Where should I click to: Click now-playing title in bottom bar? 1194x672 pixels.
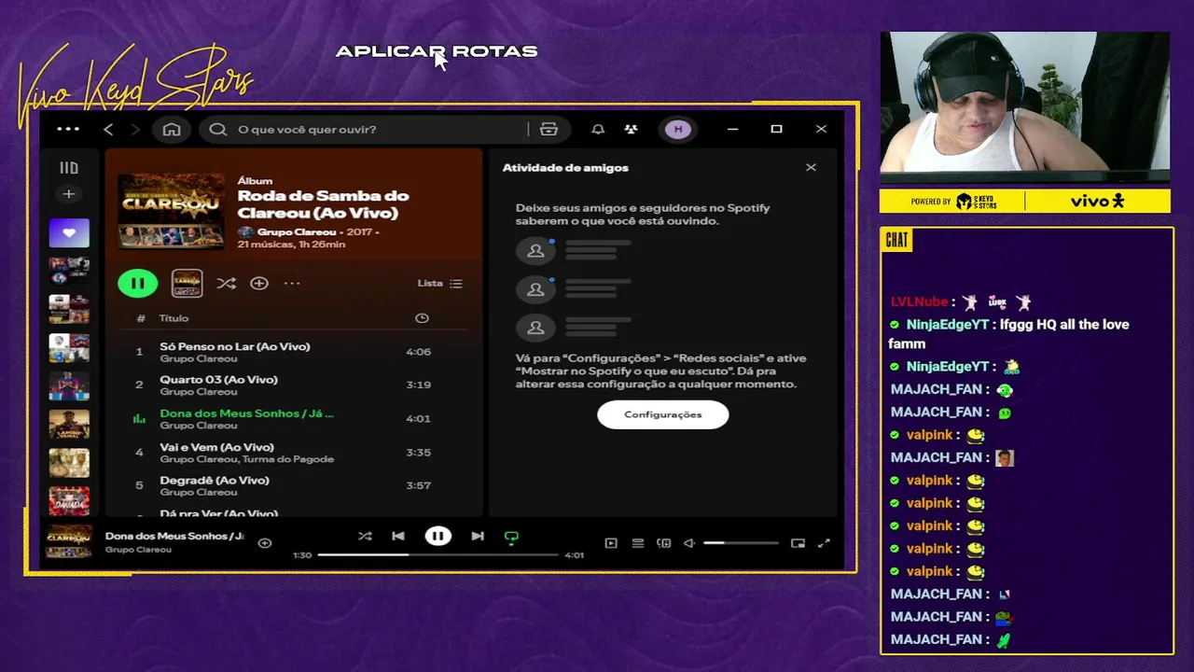coord(174,536)
